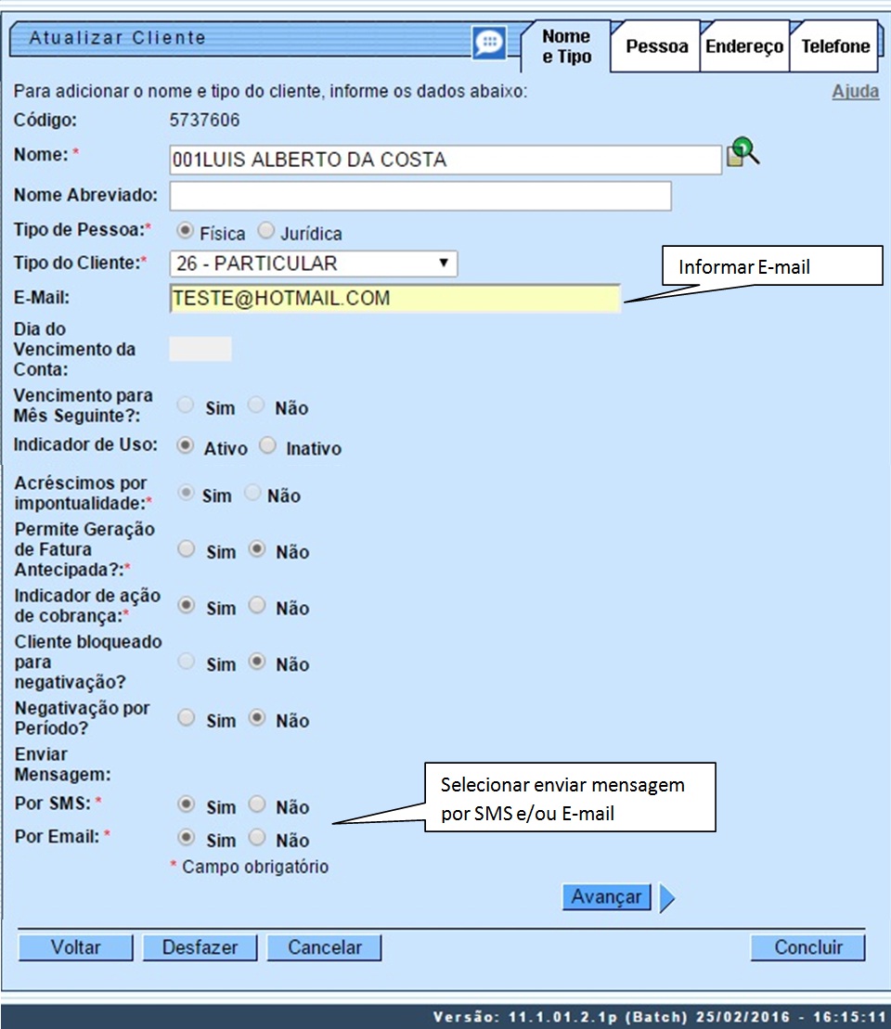
Task: Switch to the Pessoa tab
Action: [x=655, y=45]
